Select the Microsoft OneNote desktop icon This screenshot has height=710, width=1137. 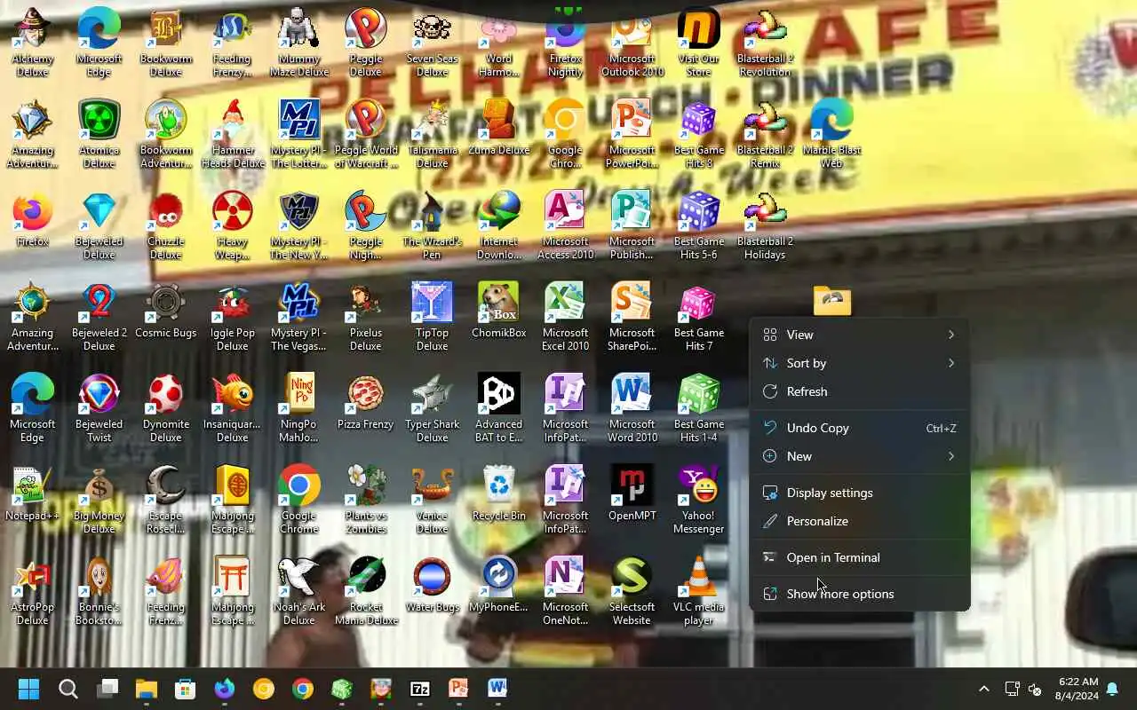point(565,591)
